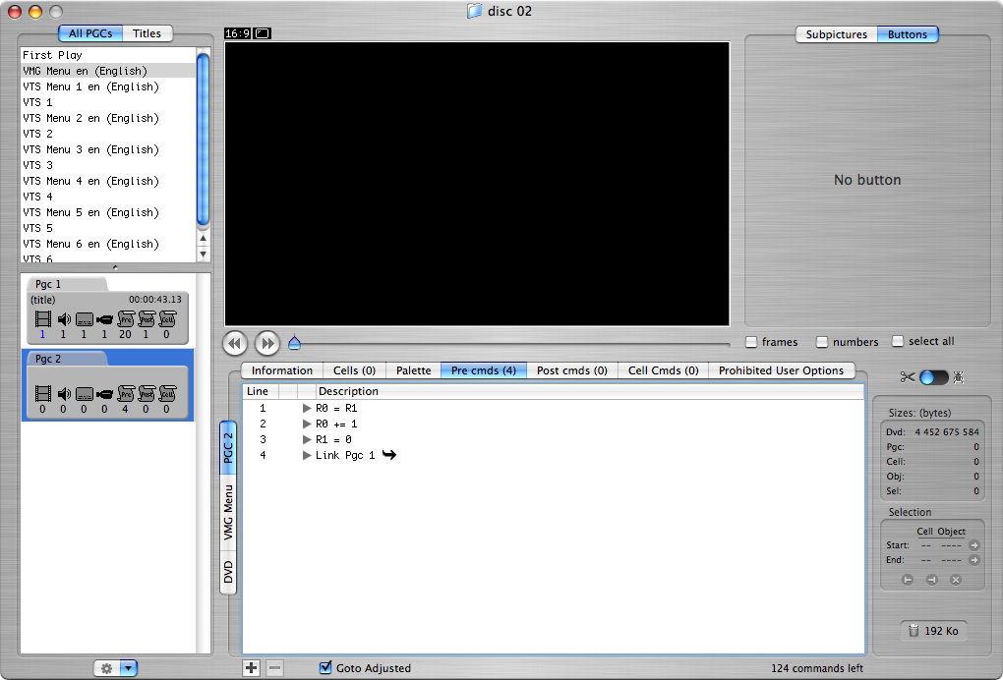
Task: Expand command line 1 R0 = R1
Action: point(307,408)
